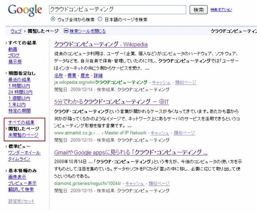
Task: Click the minus icon beside 検索ツールを閉じる
Action: click(66, 31)
